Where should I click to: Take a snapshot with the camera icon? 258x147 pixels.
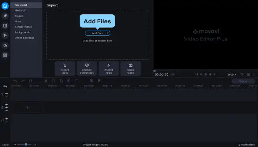248,74
